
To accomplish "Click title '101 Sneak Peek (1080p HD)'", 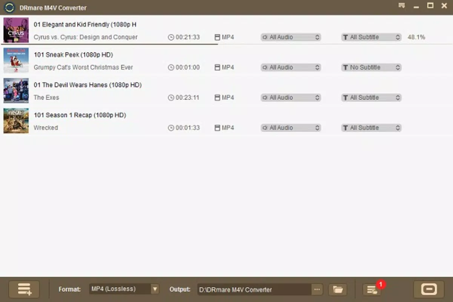I will coord(74,55).
